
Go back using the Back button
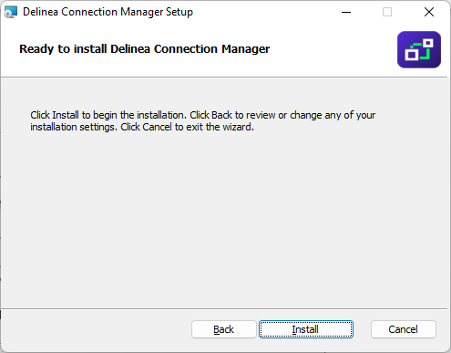(224, 329)
